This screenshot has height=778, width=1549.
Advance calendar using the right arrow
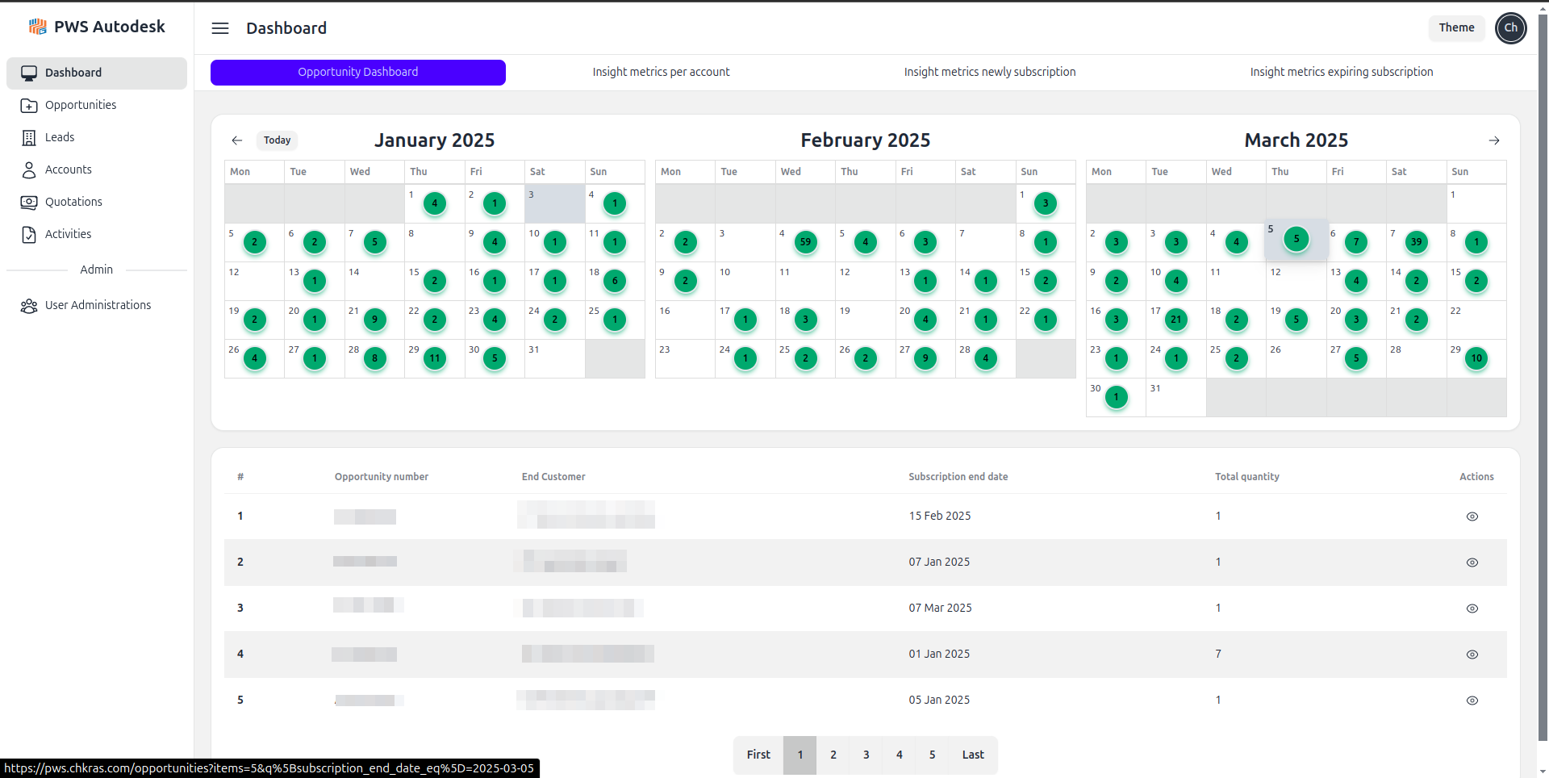(1494, 140)
